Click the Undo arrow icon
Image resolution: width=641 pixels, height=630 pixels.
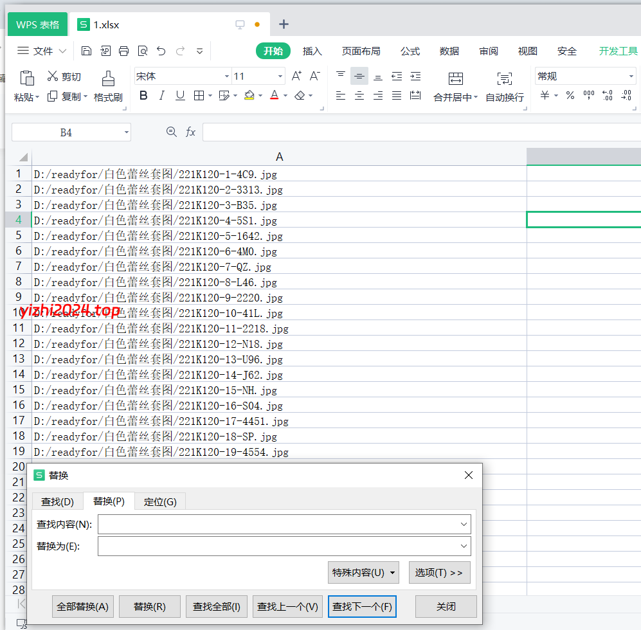pos(161,51)
